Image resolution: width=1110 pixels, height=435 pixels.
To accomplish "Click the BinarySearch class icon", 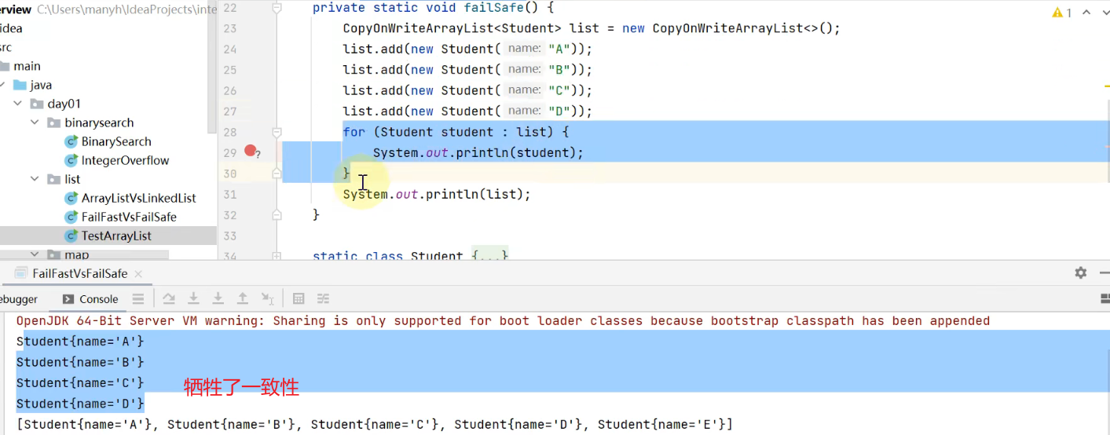I will pos(72,141).
